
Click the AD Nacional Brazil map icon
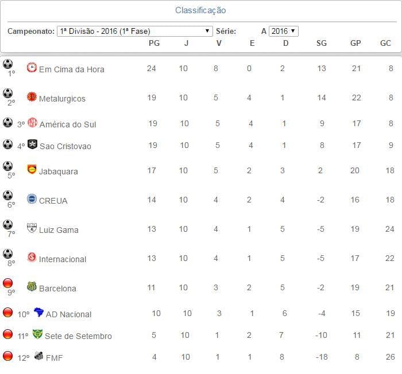click(x=38, y=313)
